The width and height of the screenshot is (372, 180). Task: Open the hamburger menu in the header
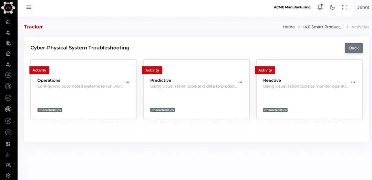point(29,7)
